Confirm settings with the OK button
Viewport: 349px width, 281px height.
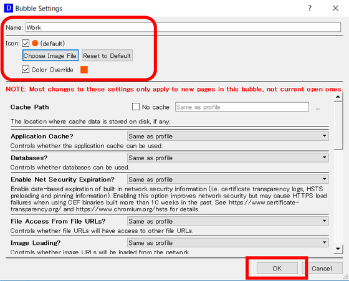point(277,269)
